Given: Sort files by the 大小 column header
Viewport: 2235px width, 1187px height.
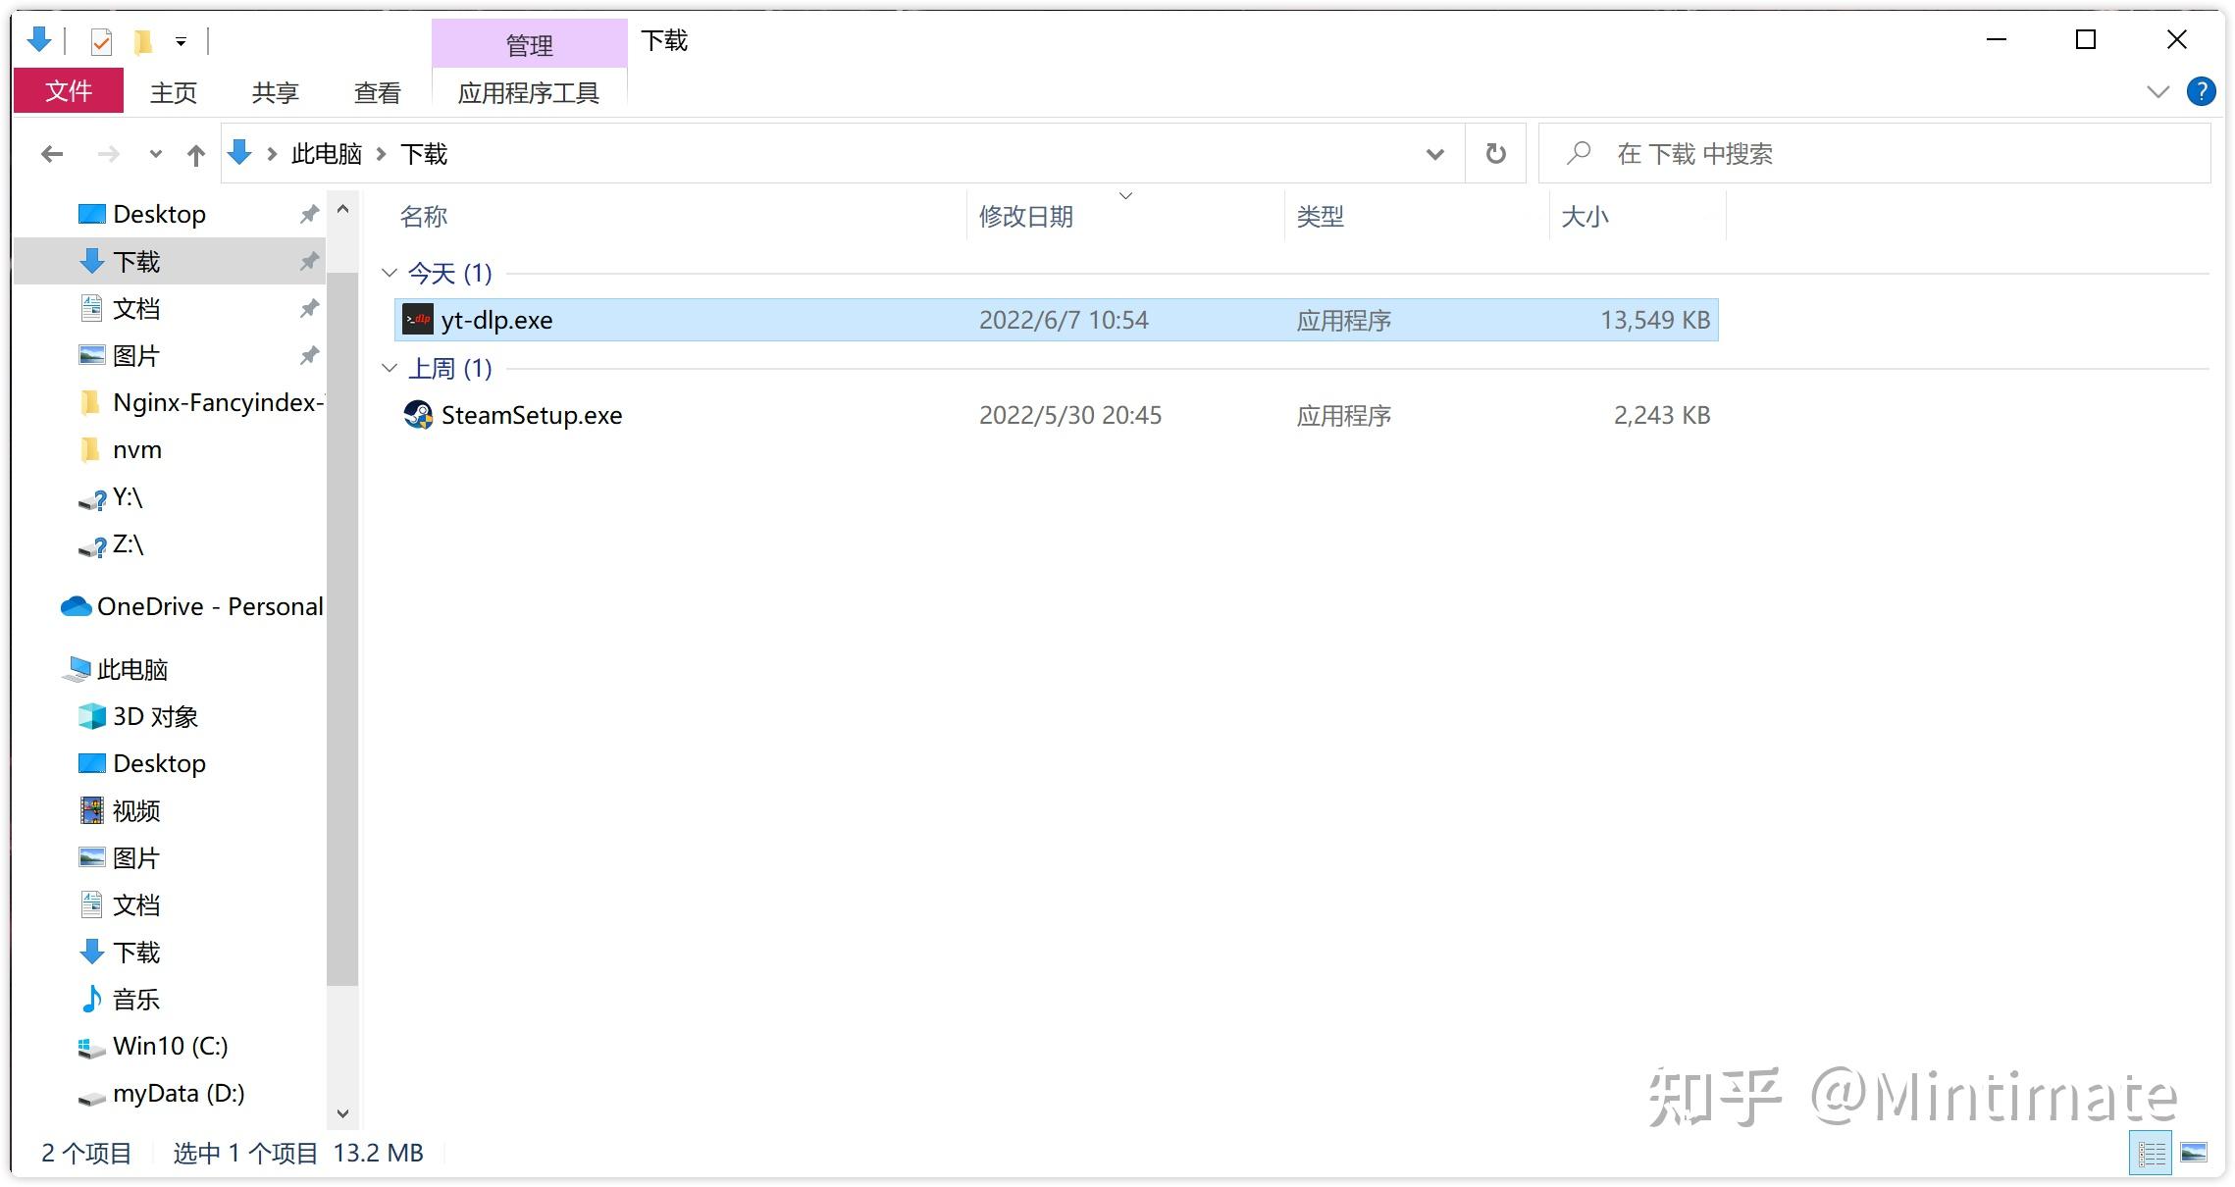Looking at the screenshot, I should (x=1585, y=217).
